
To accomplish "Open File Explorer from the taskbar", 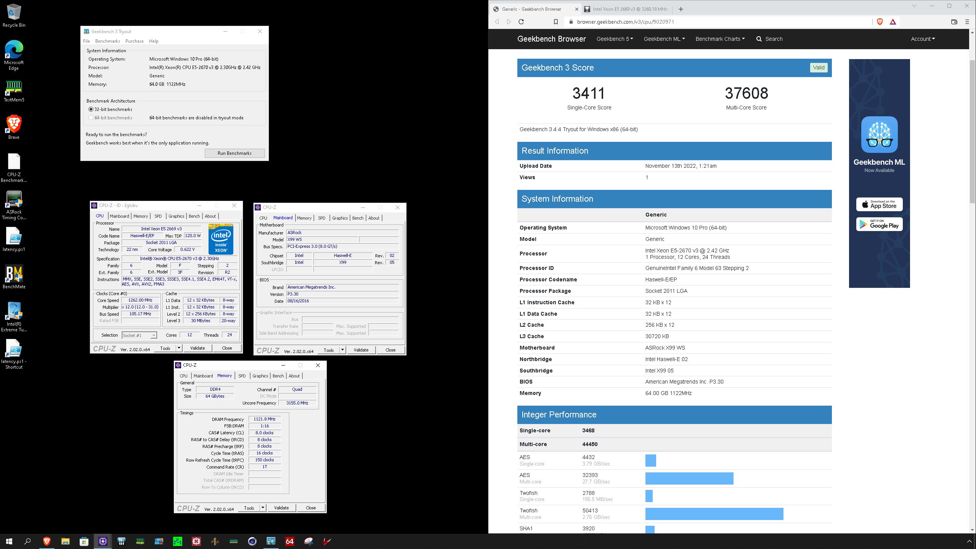I will [x=65, y=541].
